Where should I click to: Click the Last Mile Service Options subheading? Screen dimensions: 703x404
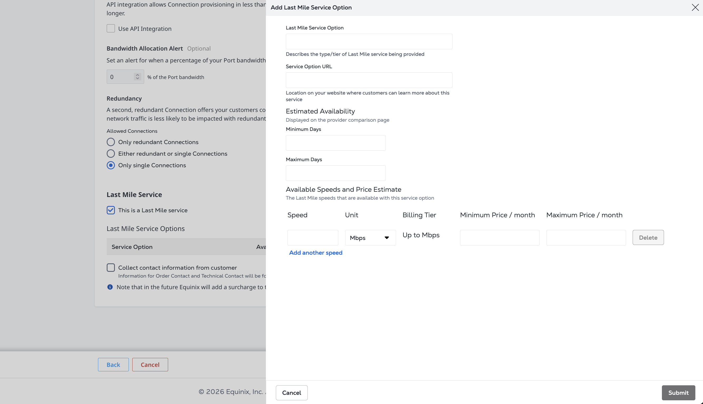pyautogui.click(x=145, y=228)
